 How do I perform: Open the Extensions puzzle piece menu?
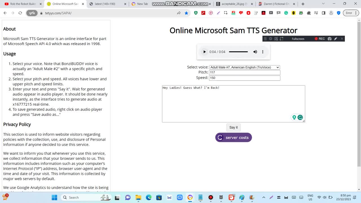pyautogui.click(x=309, y=13)
